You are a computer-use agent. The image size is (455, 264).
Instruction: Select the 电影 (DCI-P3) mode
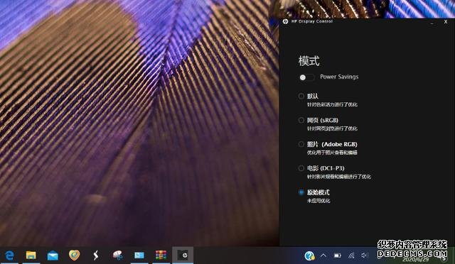click(301, 168)
